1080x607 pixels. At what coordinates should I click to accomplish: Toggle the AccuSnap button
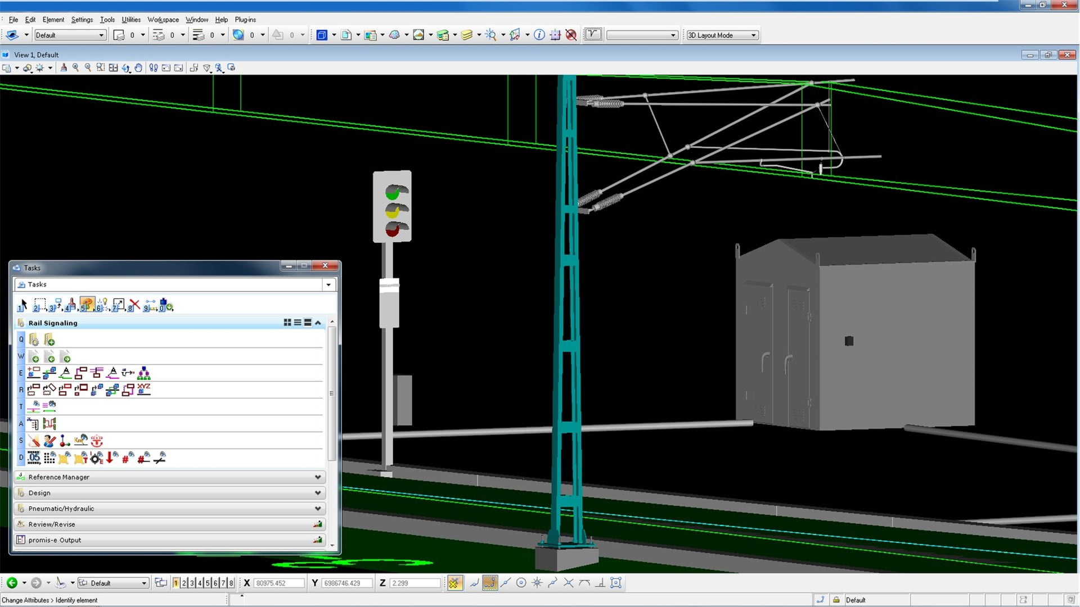tap(454, 583)
